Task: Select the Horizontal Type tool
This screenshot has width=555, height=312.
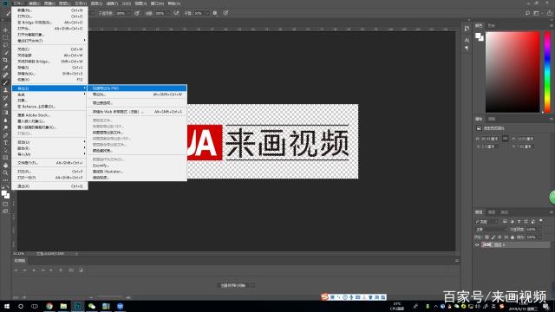Action: point(5,142)
